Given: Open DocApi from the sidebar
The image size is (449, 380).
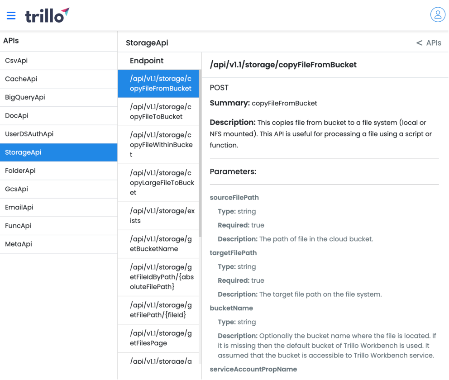Looking at the screenshot, I should pyautogui.click(x=59, y=116).
